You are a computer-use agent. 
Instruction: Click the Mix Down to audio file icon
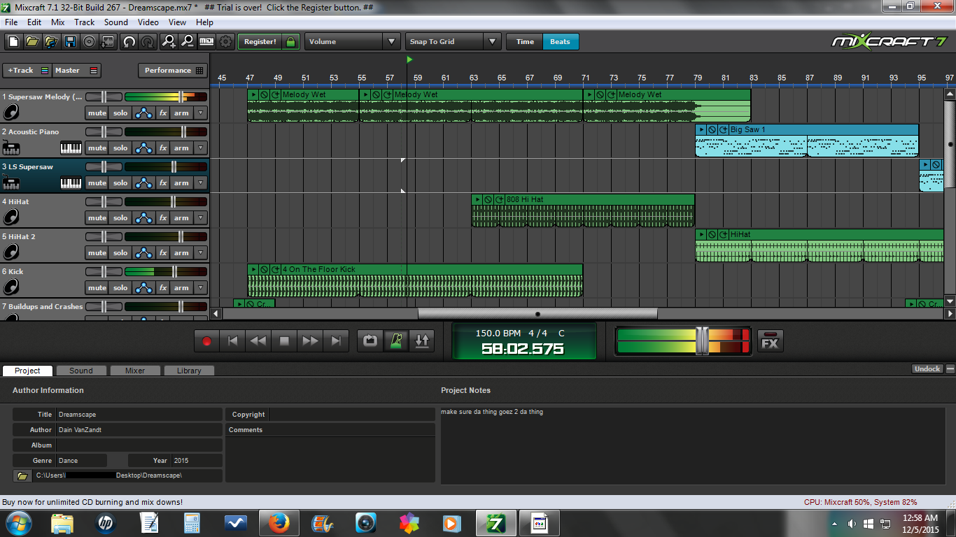click(x=108, y=42)
